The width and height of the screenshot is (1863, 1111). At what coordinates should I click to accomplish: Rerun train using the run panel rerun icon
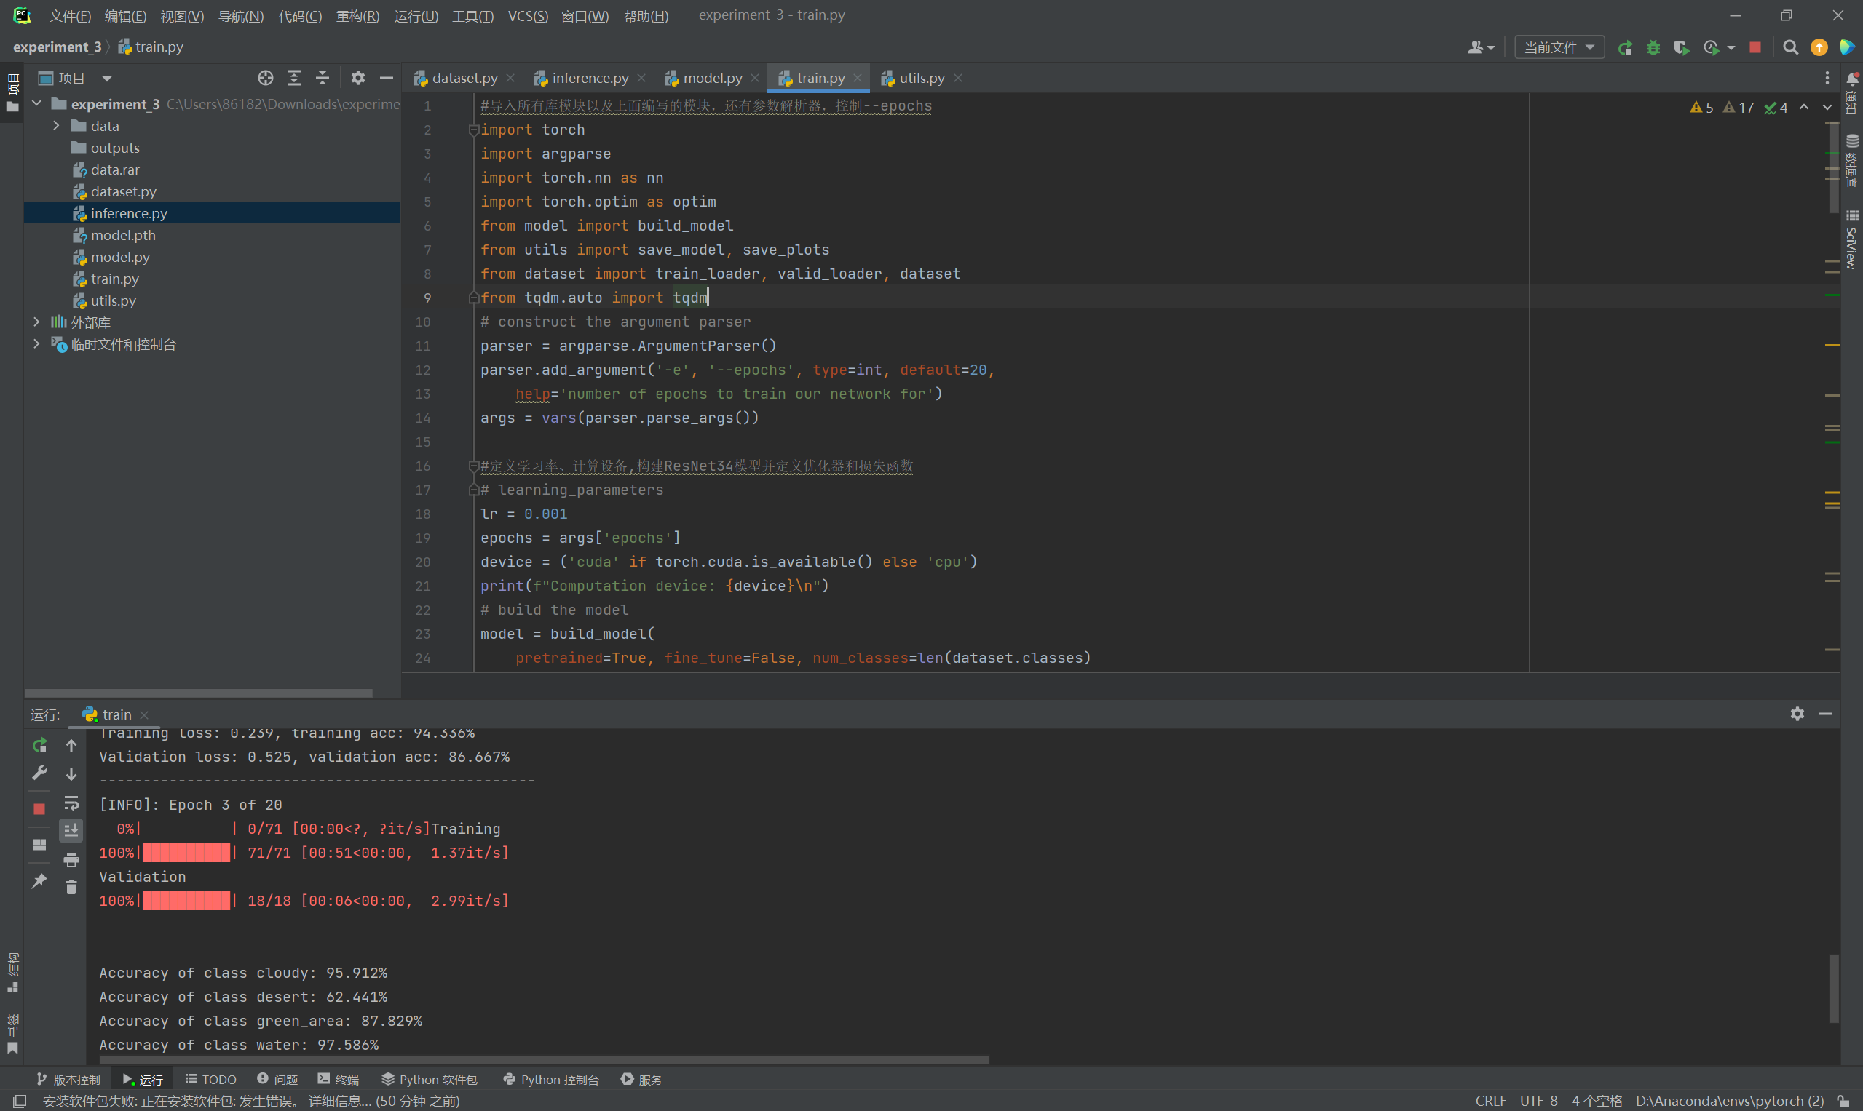(40, 745)
